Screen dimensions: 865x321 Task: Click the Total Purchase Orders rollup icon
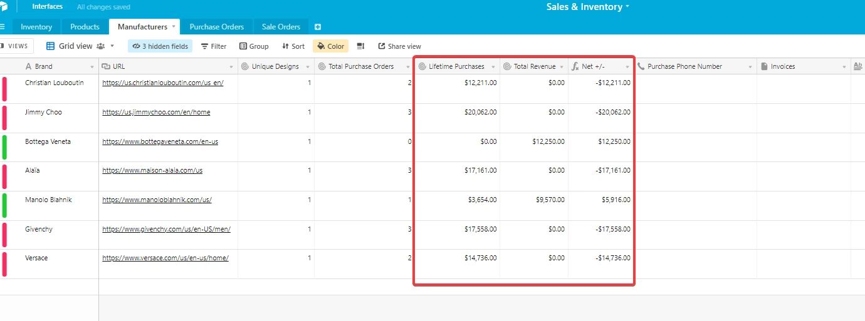(322, 66)
